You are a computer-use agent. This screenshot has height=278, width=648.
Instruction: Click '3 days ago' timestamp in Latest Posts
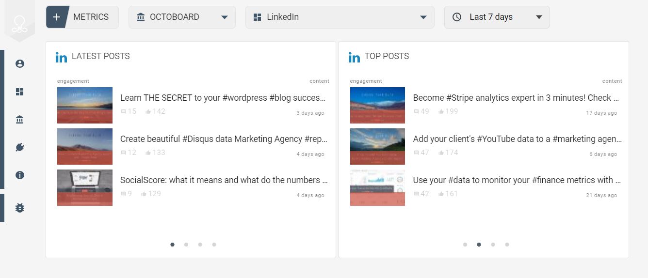(310, 113)
